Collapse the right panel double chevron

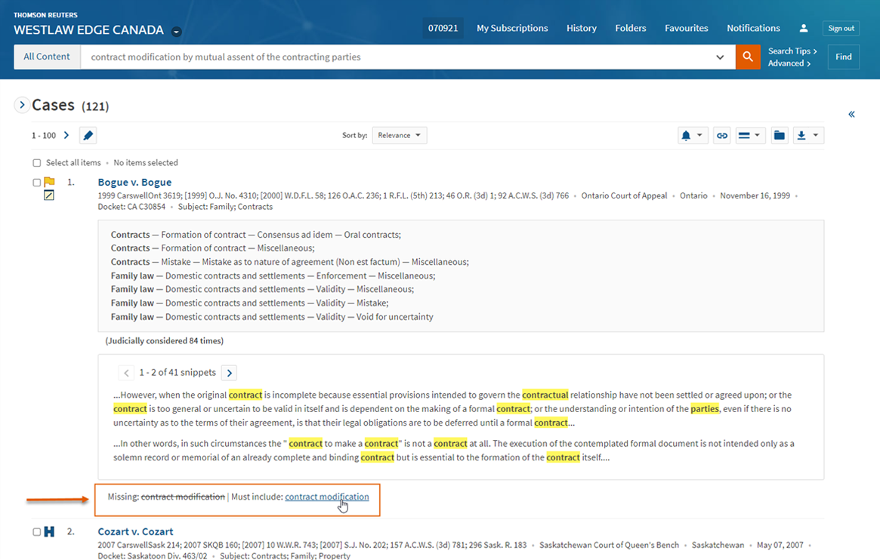[x=851, y=115]
